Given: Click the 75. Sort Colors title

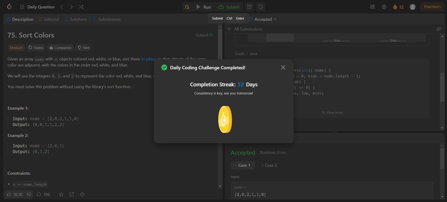Looking at the screenshot, I should point(31,35).
